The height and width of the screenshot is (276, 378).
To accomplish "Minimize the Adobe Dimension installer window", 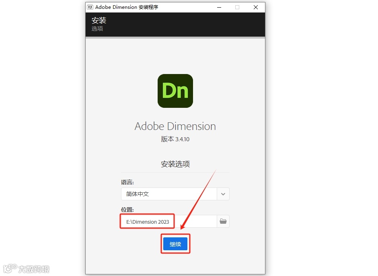I will point(219,7).
